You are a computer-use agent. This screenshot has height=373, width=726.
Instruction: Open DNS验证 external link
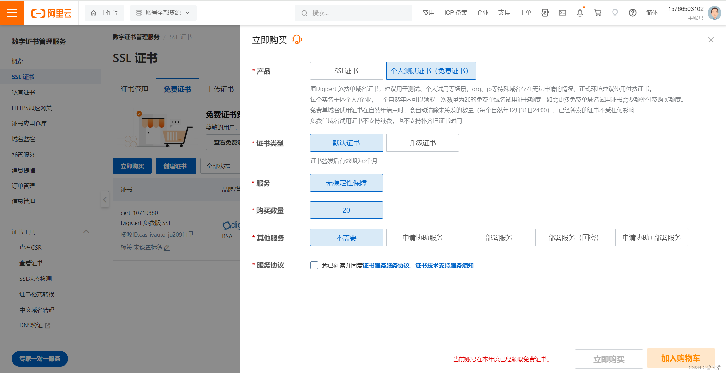click(x=35, y=325)
